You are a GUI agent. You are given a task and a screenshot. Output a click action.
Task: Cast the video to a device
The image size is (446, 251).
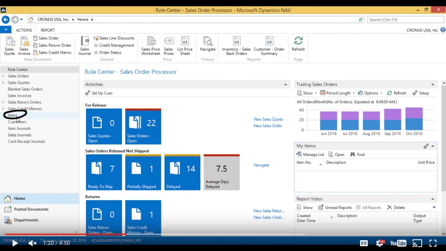417,243
